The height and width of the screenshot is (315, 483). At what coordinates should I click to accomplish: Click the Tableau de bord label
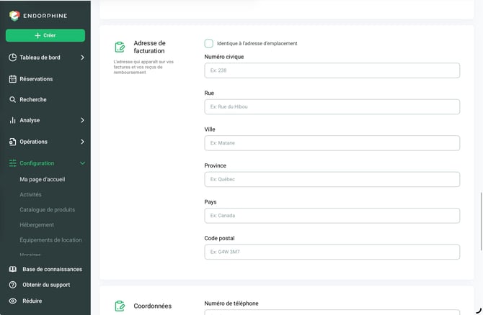tap(40, 58)
